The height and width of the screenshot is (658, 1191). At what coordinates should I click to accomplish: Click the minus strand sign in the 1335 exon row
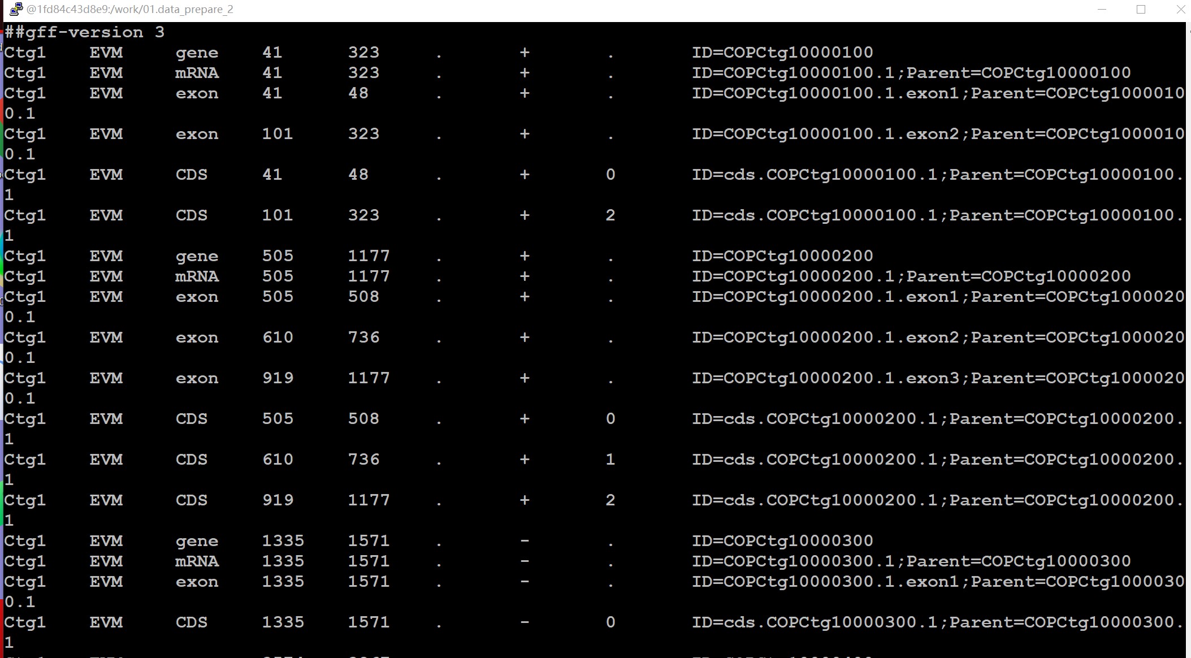[x=525, y=582]
